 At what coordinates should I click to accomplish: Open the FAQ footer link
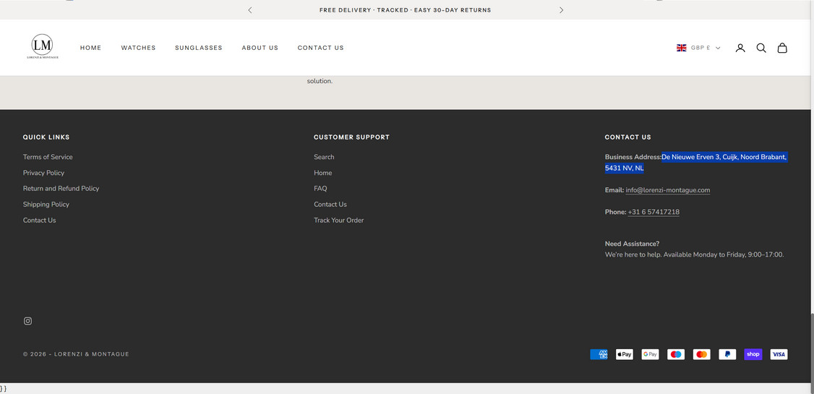[320, 189]
